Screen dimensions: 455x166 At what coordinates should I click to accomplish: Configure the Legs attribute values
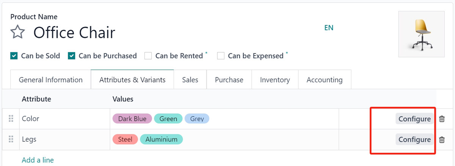[x=414, y=140]
